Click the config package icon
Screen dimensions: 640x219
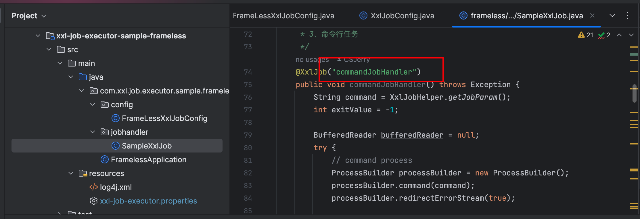point(105,104)
